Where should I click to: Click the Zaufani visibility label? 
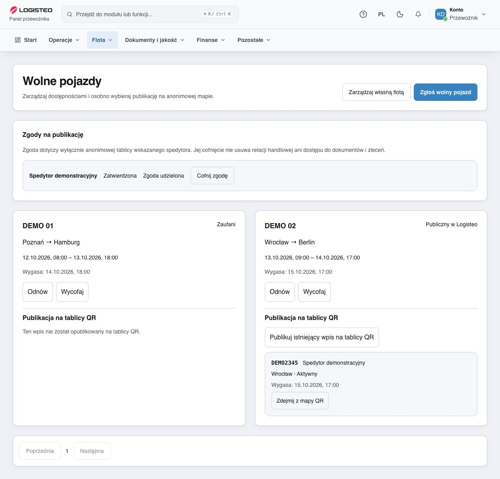pos(226,224)
